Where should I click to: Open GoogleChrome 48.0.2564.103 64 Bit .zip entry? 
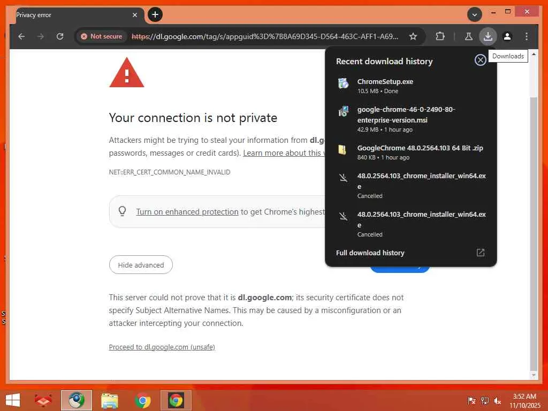410,152
